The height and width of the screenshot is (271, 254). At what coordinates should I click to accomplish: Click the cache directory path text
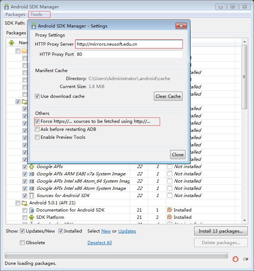tap(129, 79)
